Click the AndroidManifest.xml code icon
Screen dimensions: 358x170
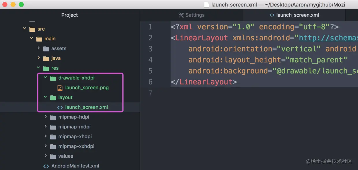46,166
